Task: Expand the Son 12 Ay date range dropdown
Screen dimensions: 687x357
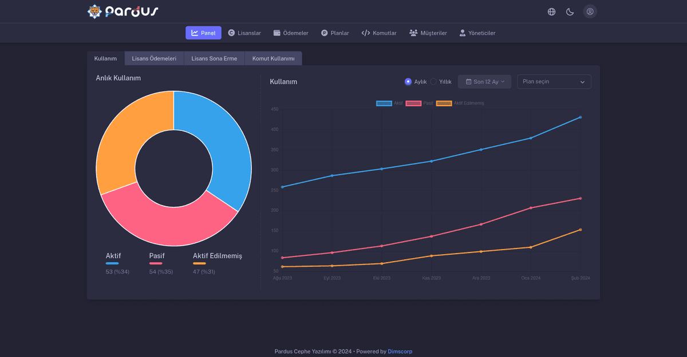Action: coord(484,82)
